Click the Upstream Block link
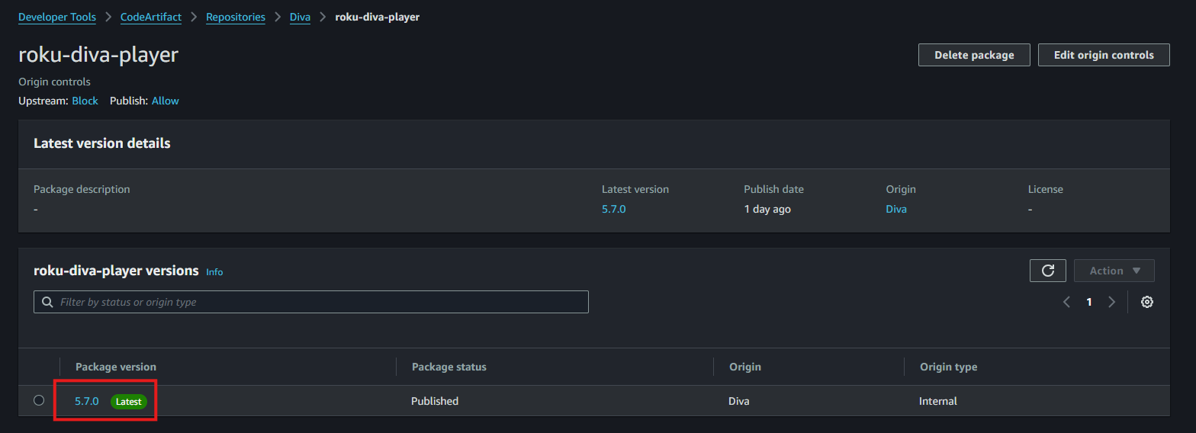1196x433 pixels. [x=85, y=101]
